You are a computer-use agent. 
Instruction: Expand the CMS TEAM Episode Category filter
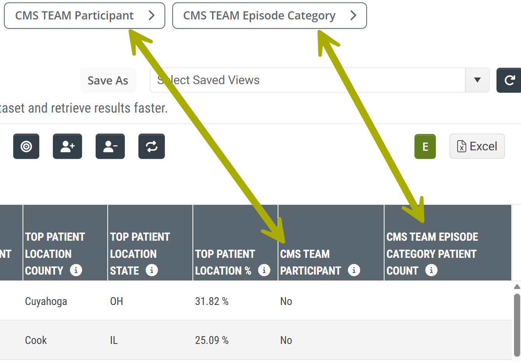(x=269, y=16)
